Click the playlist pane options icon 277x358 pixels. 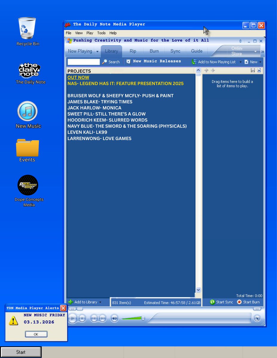pos(259,70)
